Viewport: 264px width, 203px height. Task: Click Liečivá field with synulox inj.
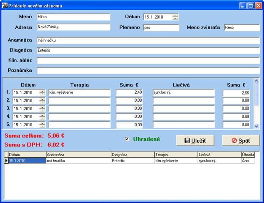[x=184, y=92]
